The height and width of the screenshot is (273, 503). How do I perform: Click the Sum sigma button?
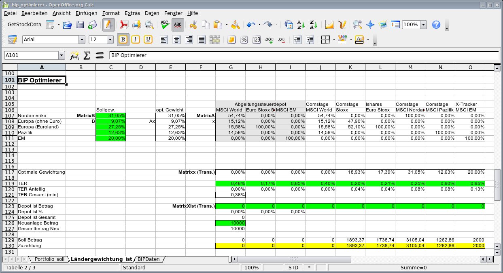[x=87, y=55]
